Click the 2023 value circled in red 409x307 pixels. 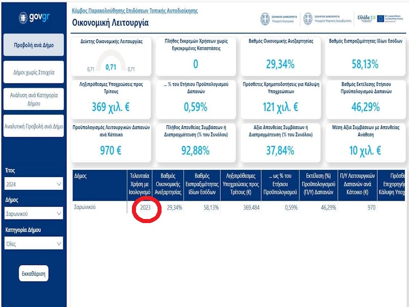(145, 208)
